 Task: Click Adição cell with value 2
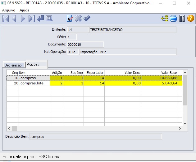56,83
